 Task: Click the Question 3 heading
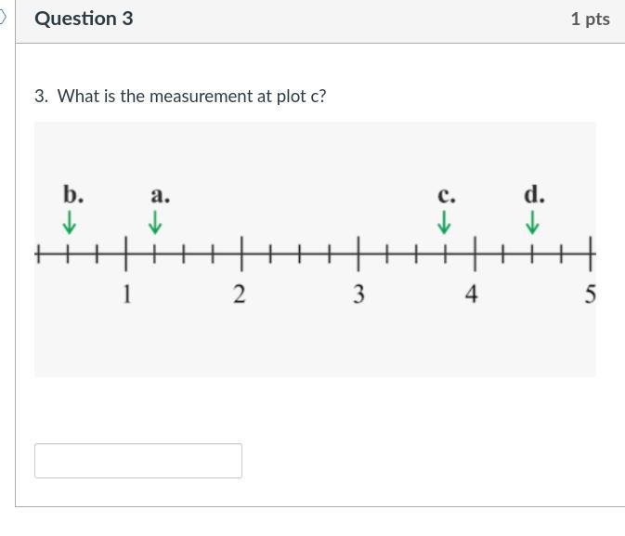click(x=84, y=19)
